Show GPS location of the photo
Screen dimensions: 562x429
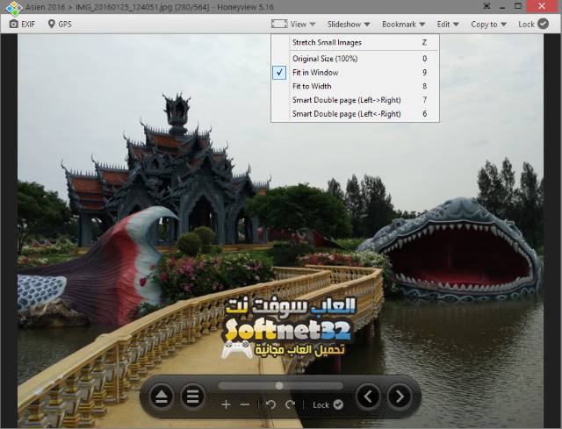[x=60, y=24]
